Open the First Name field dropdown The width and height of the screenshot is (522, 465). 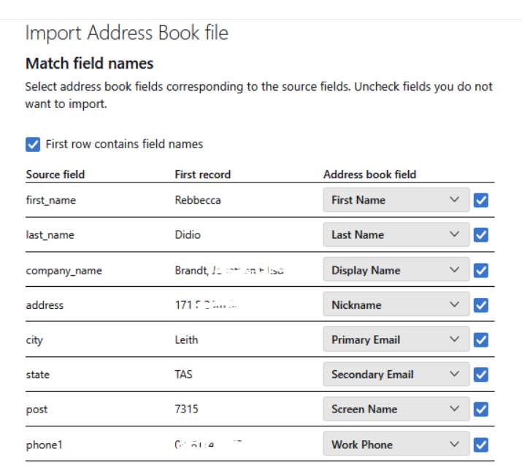[x=396, y=200]
